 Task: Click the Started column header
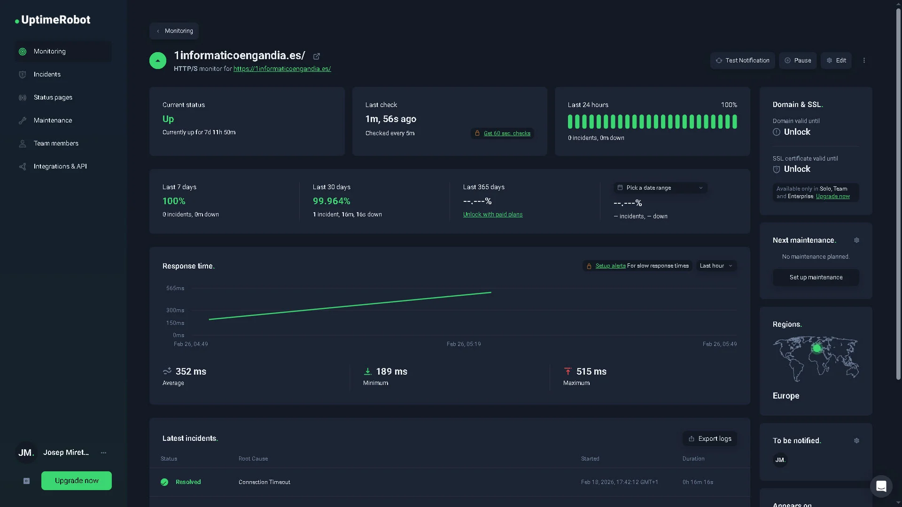click(590, 459)
